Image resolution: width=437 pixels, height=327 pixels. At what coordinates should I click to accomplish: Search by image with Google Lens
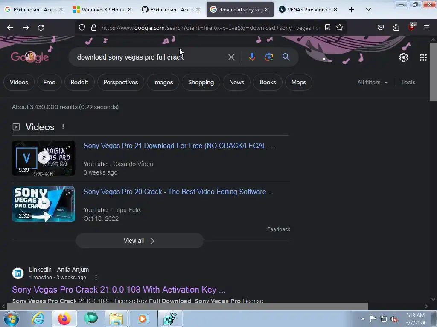pyautogui.click(x=269, y=57)
